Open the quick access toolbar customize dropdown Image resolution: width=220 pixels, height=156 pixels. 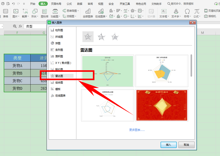click(x=24, y=4)
